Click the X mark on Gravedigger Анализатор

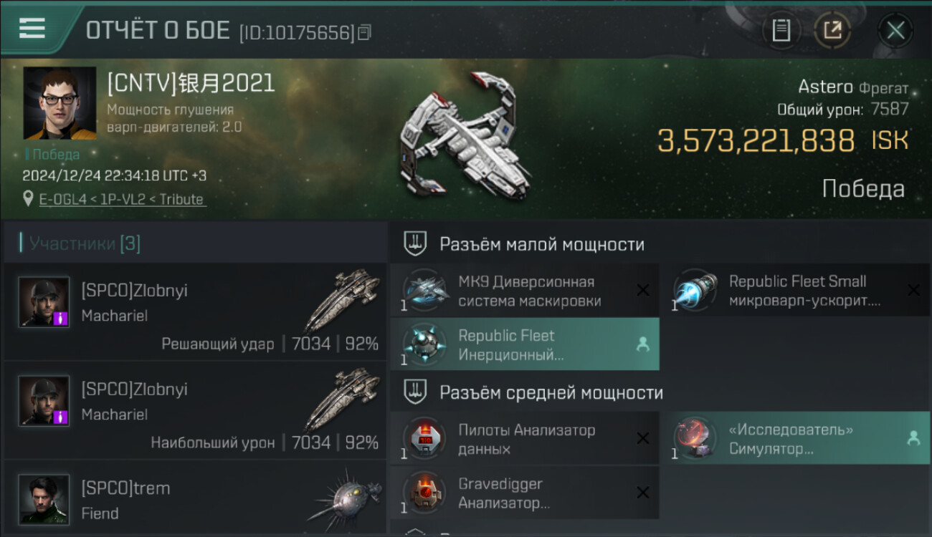[x=643, y=493]
